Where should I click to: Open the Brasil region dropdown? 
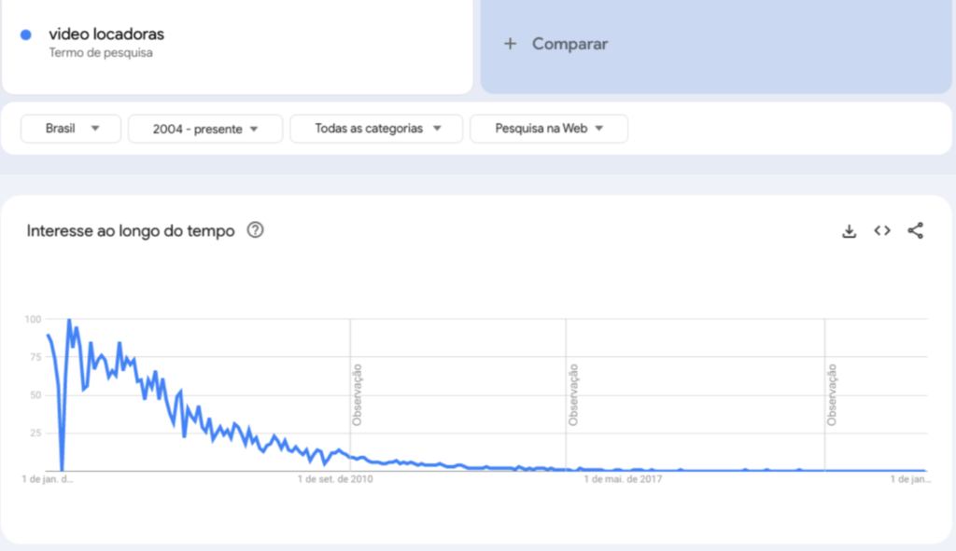pos(70,129)
